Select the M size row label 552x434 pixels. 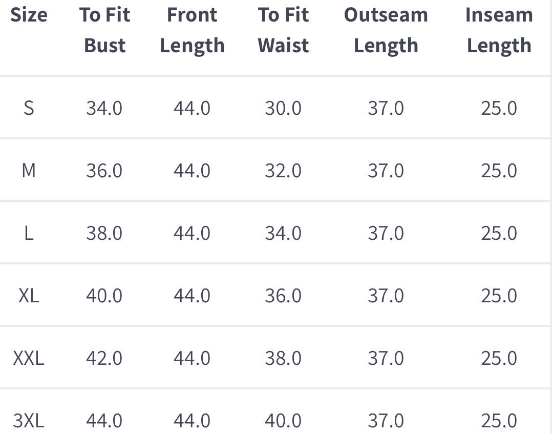pyautogui.click(x=29, y=171)
